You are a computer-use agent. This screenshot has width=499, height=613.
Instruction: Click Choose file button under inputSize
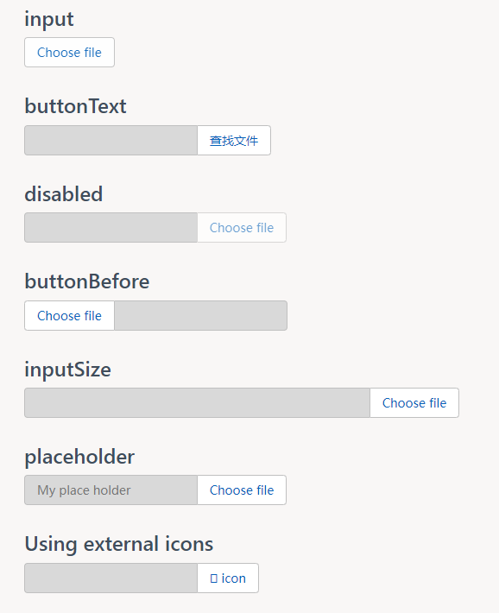414,402
